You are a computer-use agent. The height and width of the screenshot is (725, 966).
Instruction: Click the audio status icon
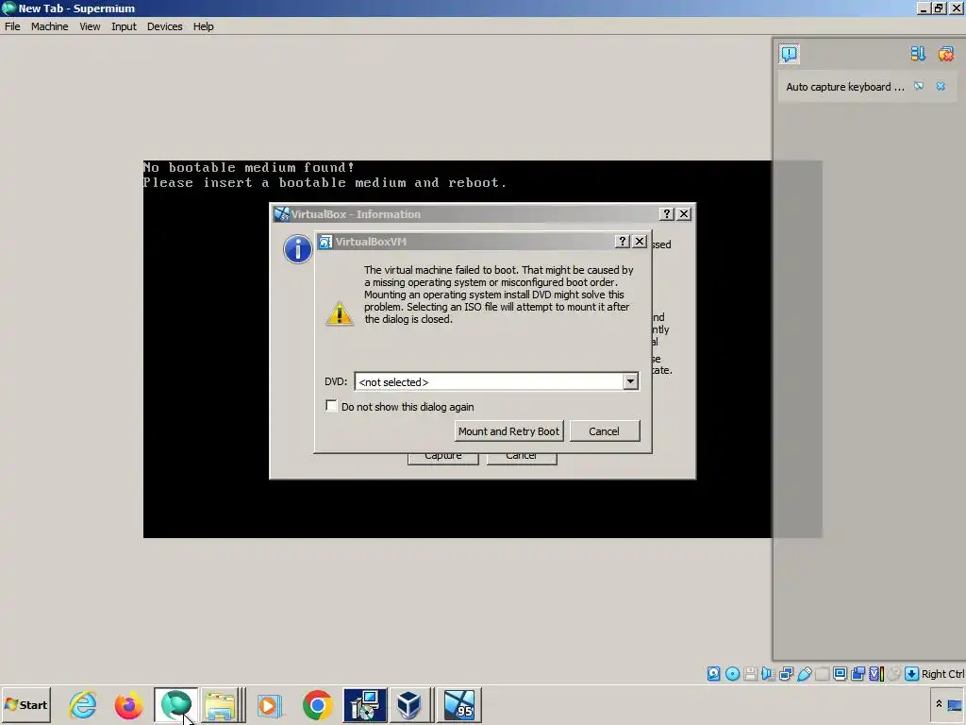tap(768, 674)
